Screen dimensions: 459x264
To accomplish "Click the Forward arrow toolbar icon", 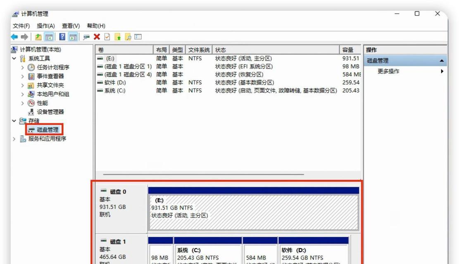I will [25, 37].
